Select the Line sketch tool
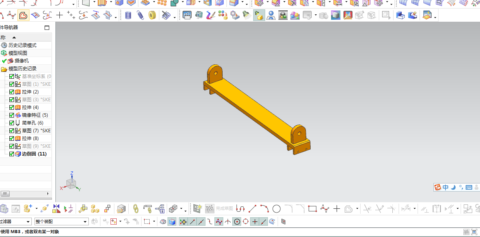480x237 pixels. tap(252, 209)
